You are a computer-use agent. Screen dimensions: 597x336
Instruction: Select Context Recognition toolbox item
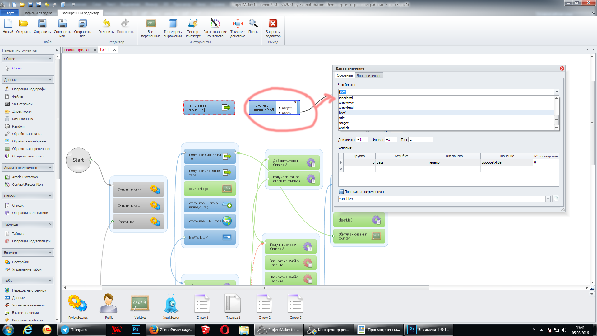pyautogui.click(x=27, y=184)
